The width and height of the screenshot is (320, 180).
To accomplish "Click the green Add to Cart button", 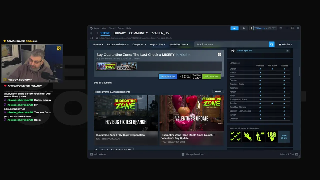I will click(x=211, y=76).
